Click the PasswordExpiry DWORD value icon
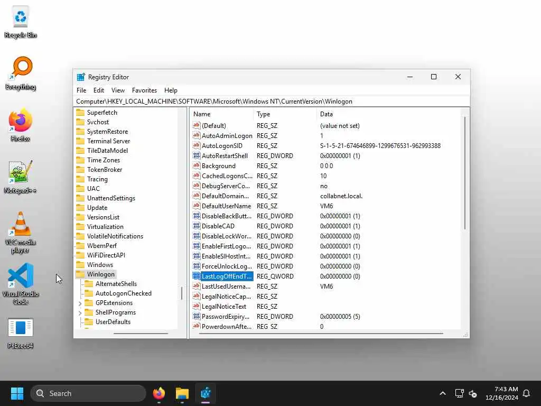Viewport: 541px width, 406px height. coord(197,316)
